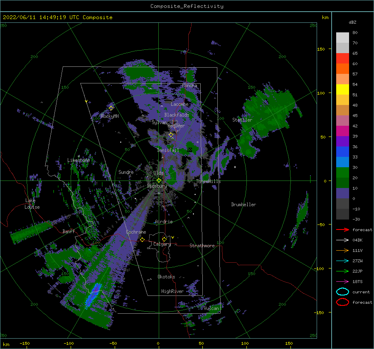Click the 80 dBZ white color swatch
The height and width of the screenshot is (349, 374).
point(342,37)
